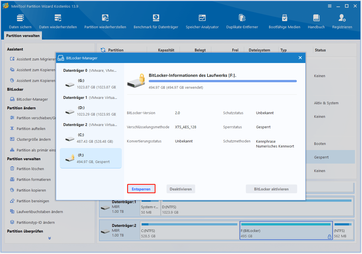362x254 pixels.
Task: Click the Belegt column header
Action: (200, 50)
